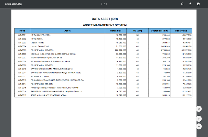This screenshot has width=208, height=137.
Task: Select depreciation value 4.754.000
Action: pyautogui.click(x=165, y=50)
